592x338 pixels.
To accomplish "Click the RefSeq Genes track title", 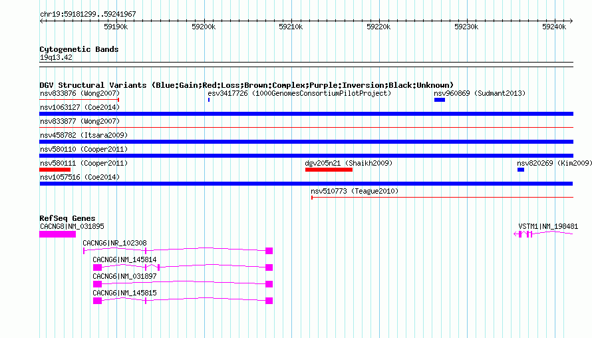I will coord(67,218).
